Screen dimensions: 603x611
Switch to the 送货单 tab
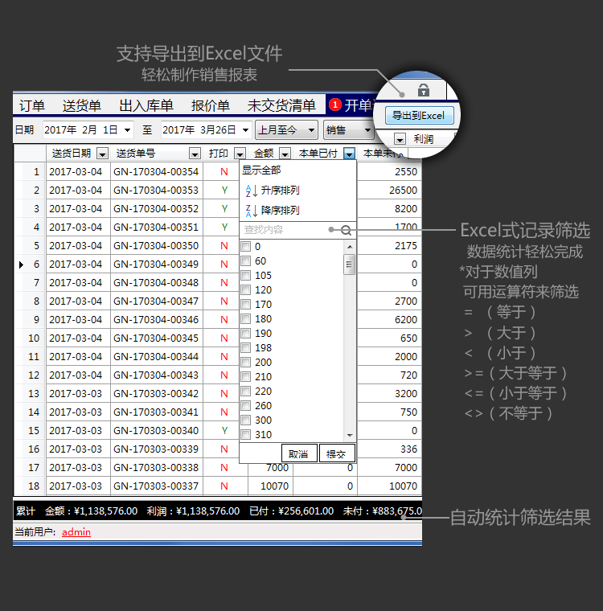tap(81, 105)
